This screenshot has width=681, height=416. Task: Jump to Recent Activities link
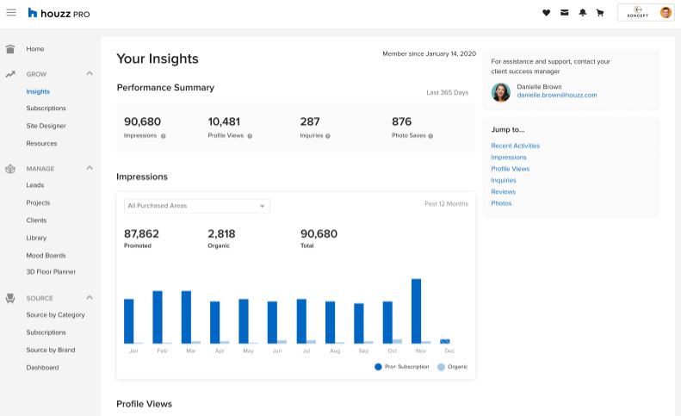pos(516,146)
